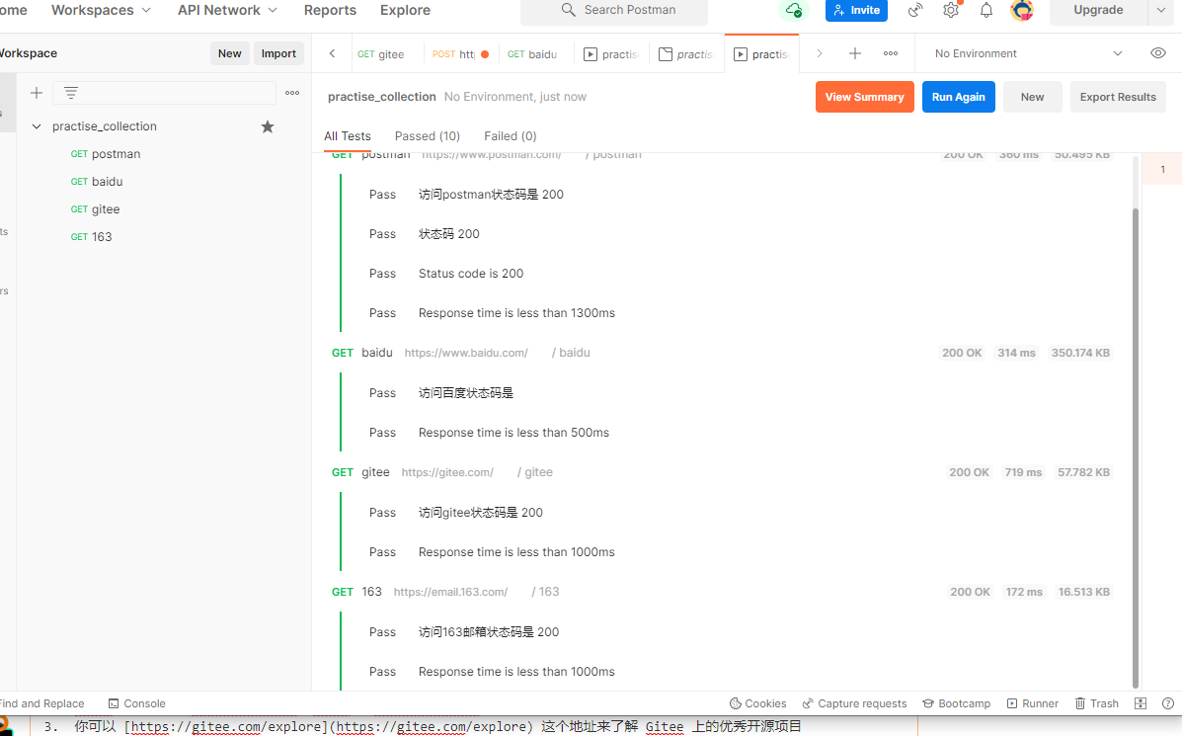Click the Upgrade button
Image resolution: width=1182 pixels, height=736 pixels.
tap(1098, 10)
